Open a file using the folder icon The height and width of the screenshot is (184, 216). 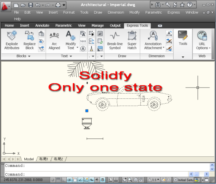(x=23, y=5)
